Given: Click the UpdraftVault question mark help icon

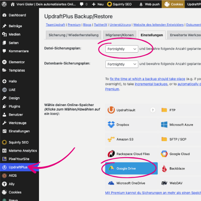Looking at the screenshot, I should coord(153,110).
